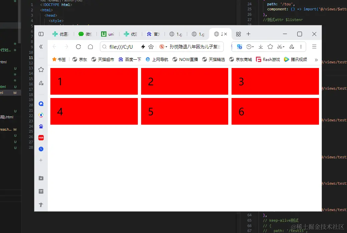Open the 上网导航 bookmark
The image size is (347, 233).
pos(157,59)
